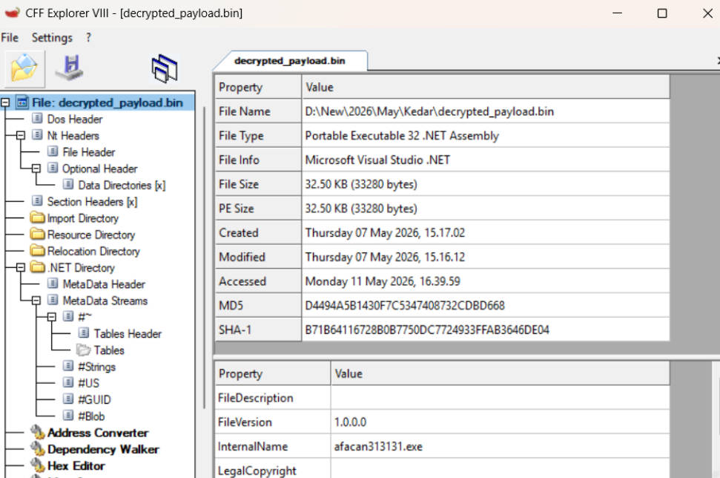Maximize the CFF Explorer window
The width and height of the screenshot is (720, 478).
(662, 13)
